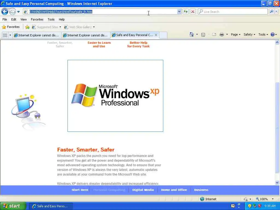Click Business in bottom navigation

201,190
